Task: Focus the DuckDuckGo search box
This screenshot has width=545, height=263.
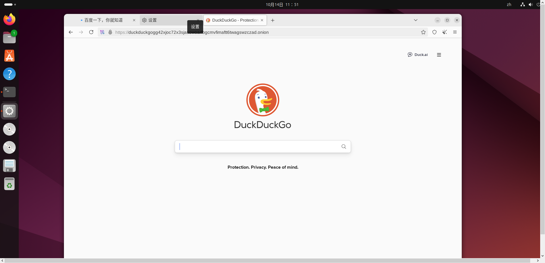Action: (x=263, y=147)
